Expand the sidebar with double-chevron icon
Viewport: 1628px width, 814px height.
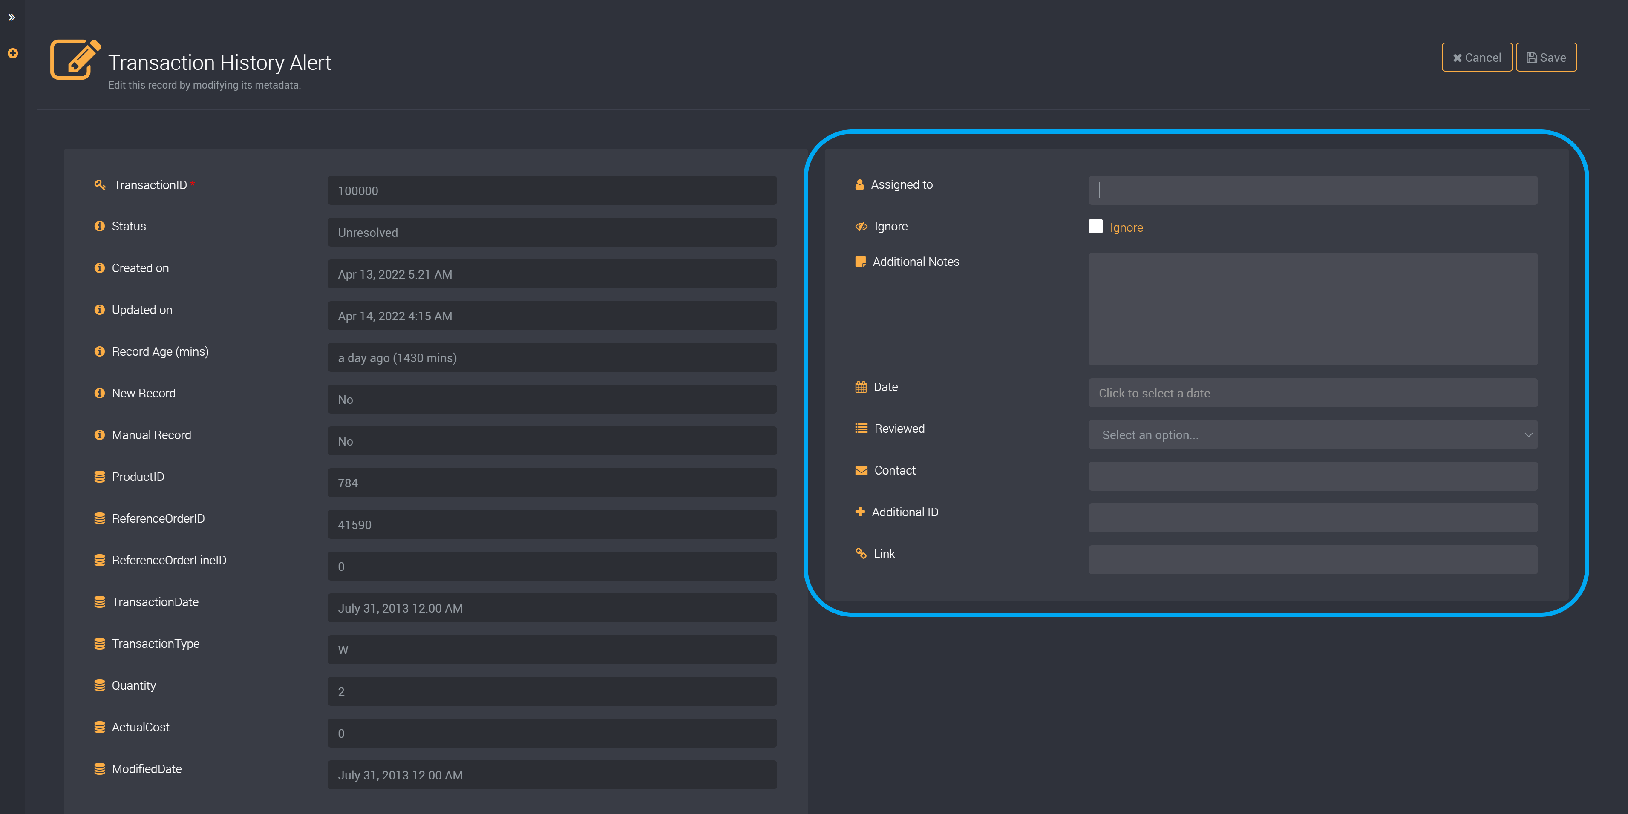pos(12,18)
